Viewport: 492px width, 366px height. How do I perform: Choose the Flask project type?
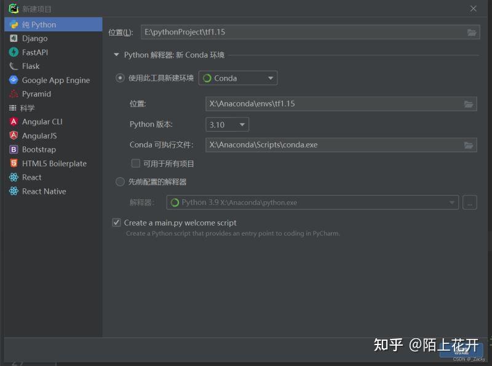33,66
